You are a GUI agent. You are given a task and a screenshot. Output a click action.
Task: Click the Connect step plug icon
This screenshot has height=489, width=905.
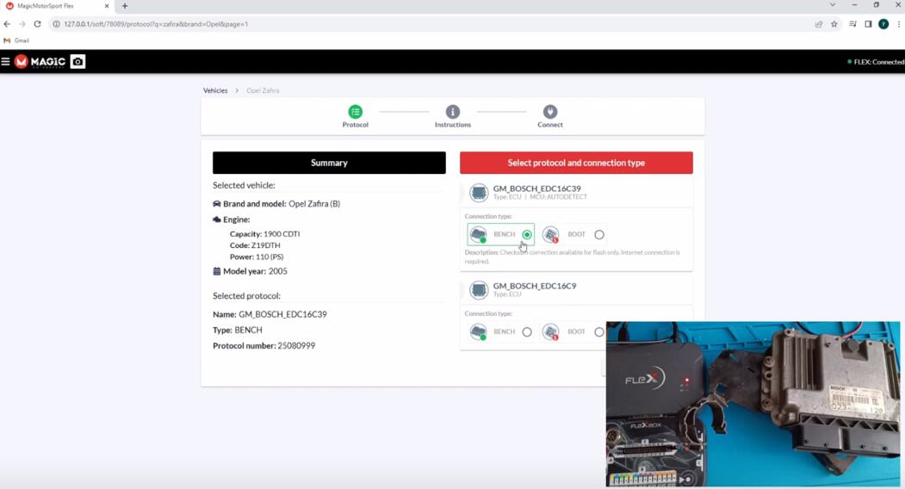pos(550,111)
